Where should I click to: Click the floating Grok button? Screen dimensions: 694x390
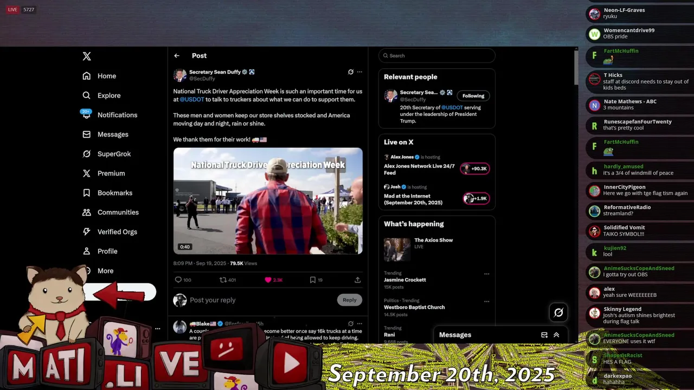[x=558, y=312]
